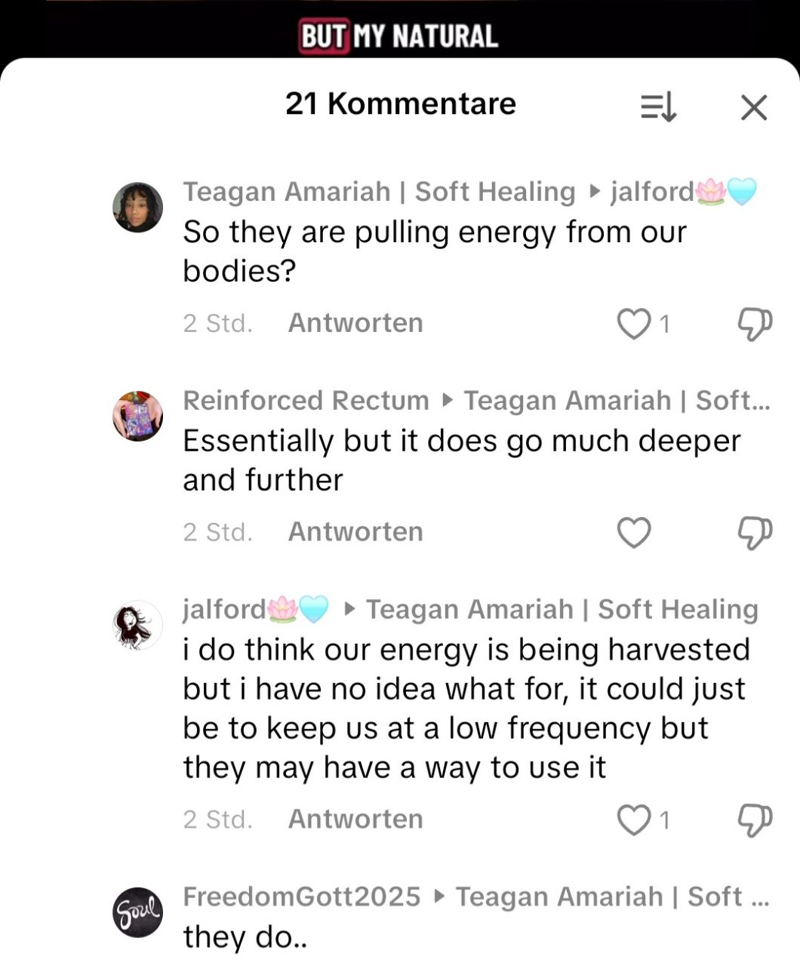Screen dimensions: 800x966
Task: Open the comment sort options icon
Action: (x=658, y=107)
